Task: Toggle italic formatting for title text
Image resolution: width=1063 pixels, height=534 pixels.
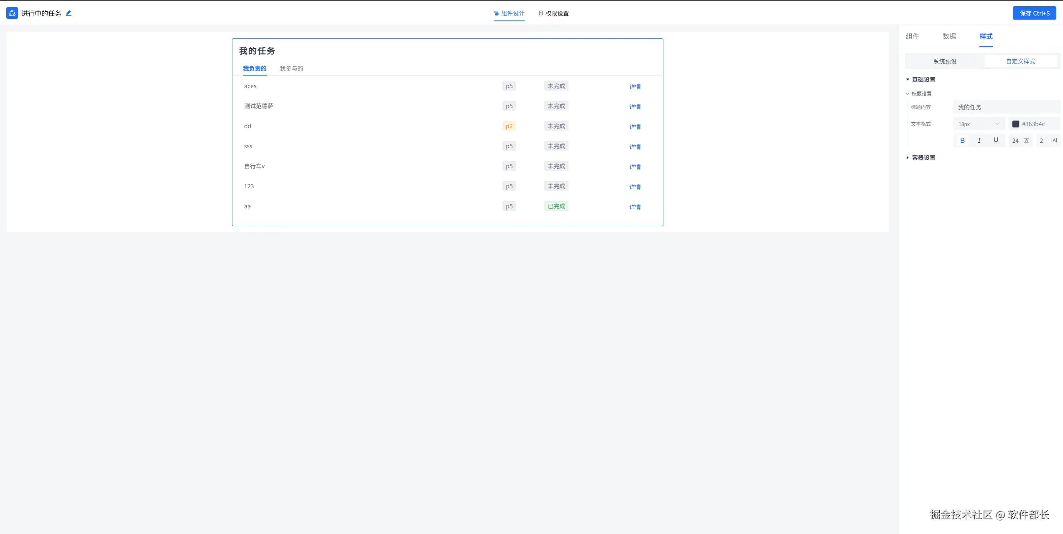Action: (979, 140)
